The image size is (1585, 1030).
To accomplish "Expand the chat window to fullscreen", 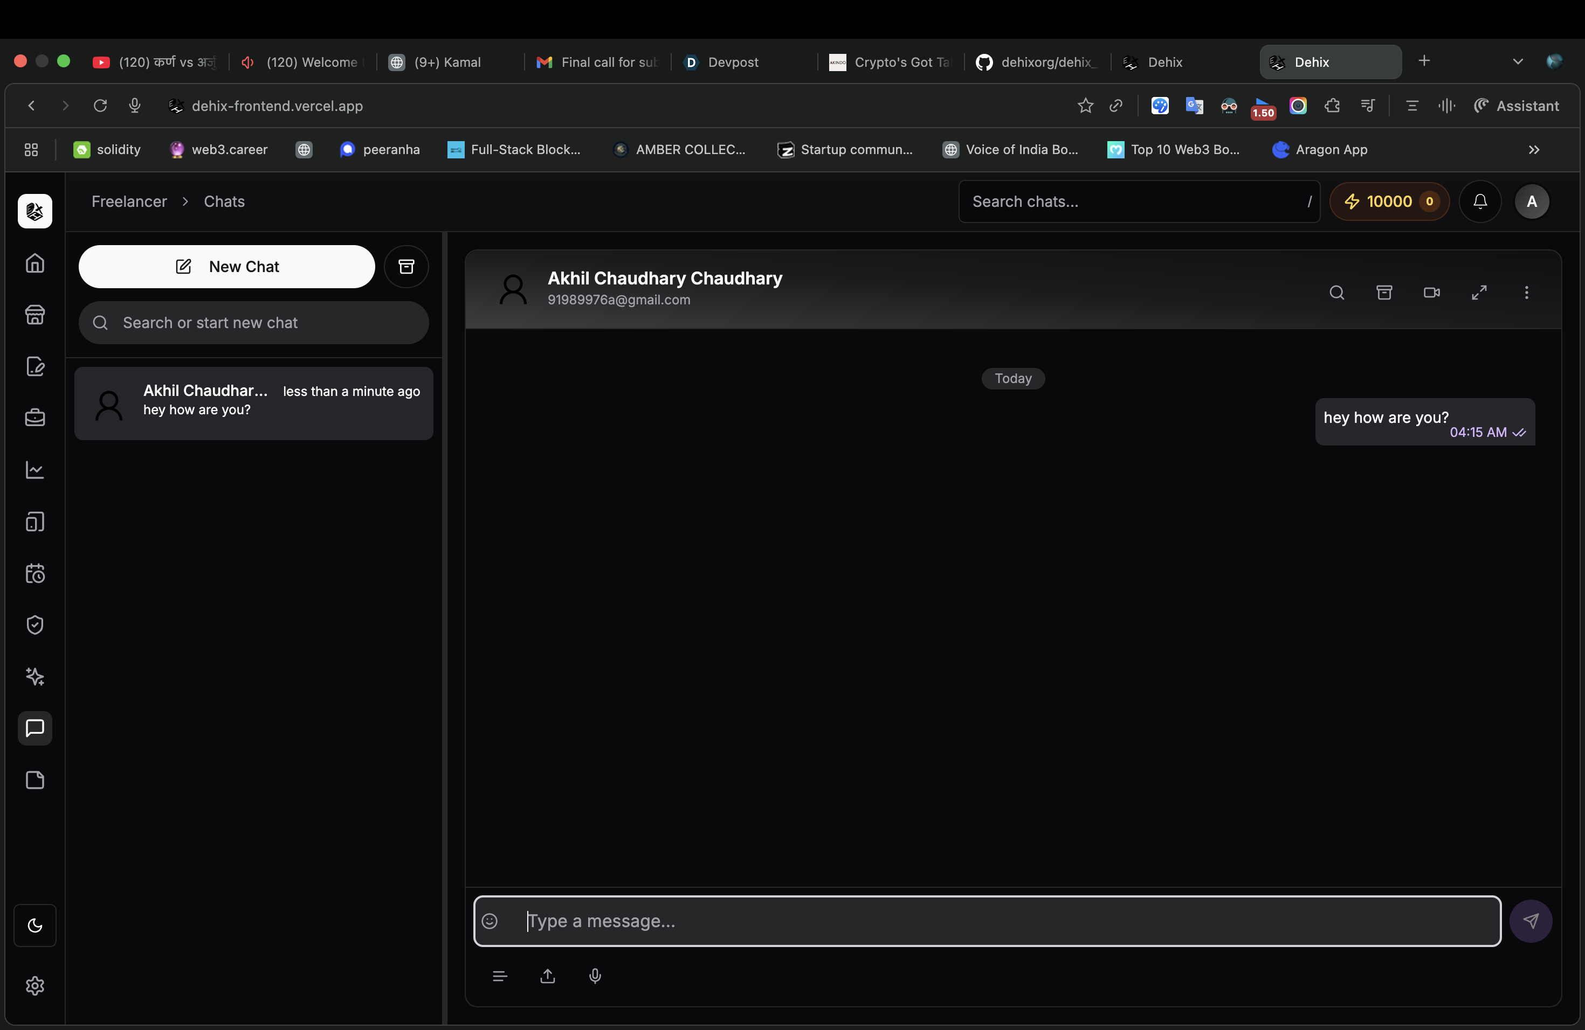I will pos(1478,293).
